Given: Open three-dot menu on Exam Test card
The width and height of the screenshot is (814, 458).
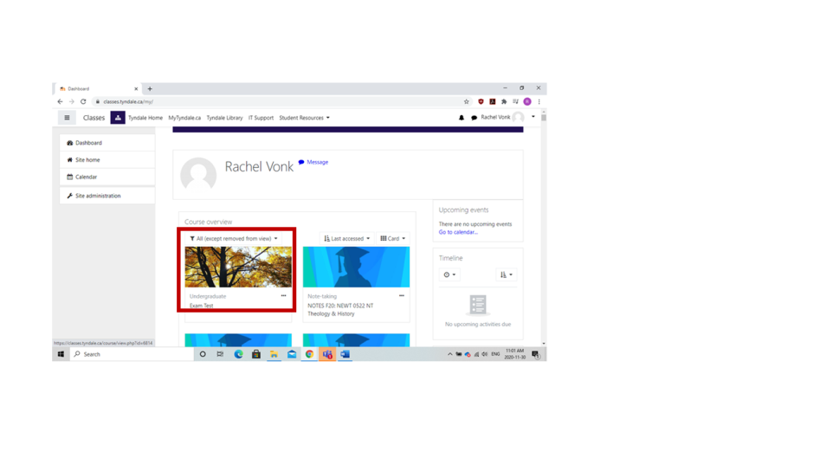Looking at the screenshot, I should [283, 295].
